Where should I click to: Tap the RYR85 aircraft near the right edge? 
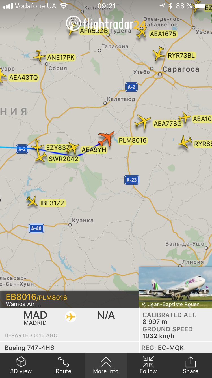185,142
